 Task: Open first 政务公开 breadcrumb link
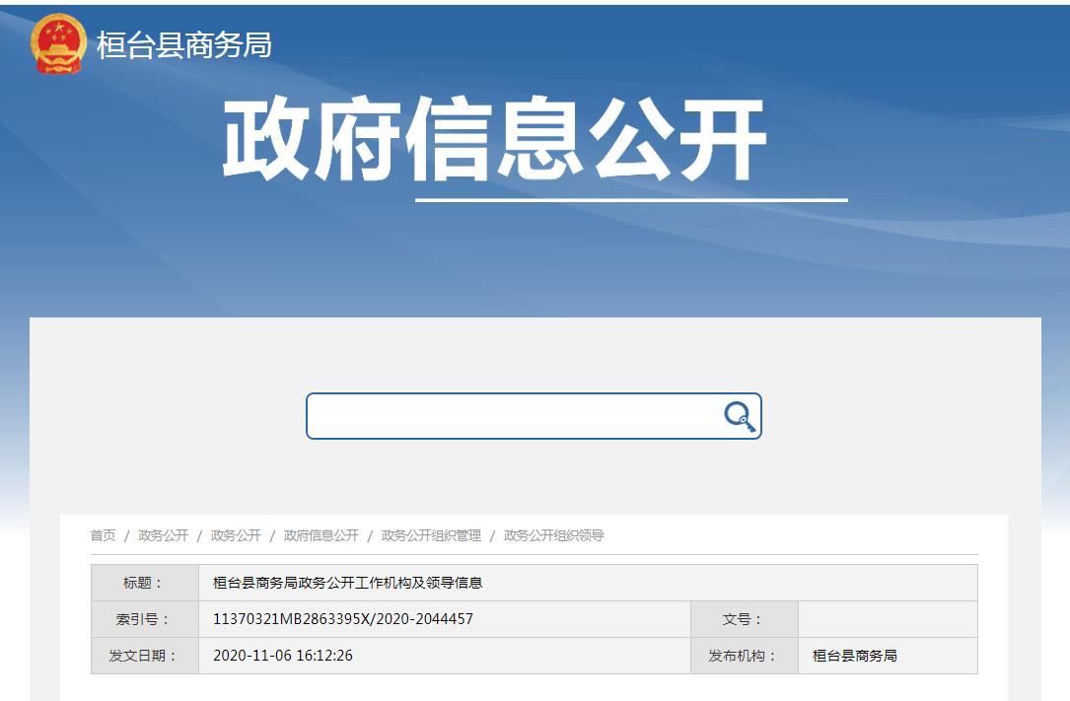tap(163, 535)
